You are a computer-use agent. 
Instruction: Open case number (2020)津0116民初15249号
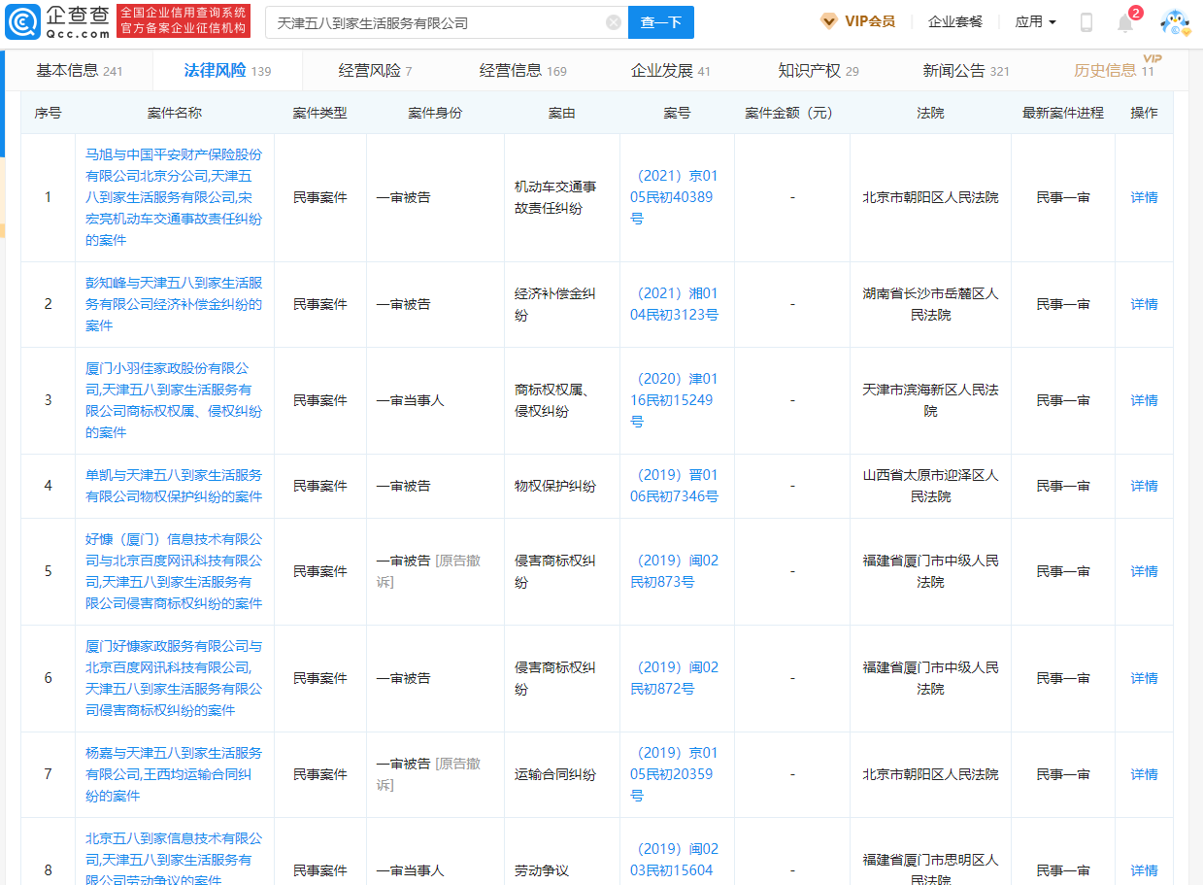(677, 400)
